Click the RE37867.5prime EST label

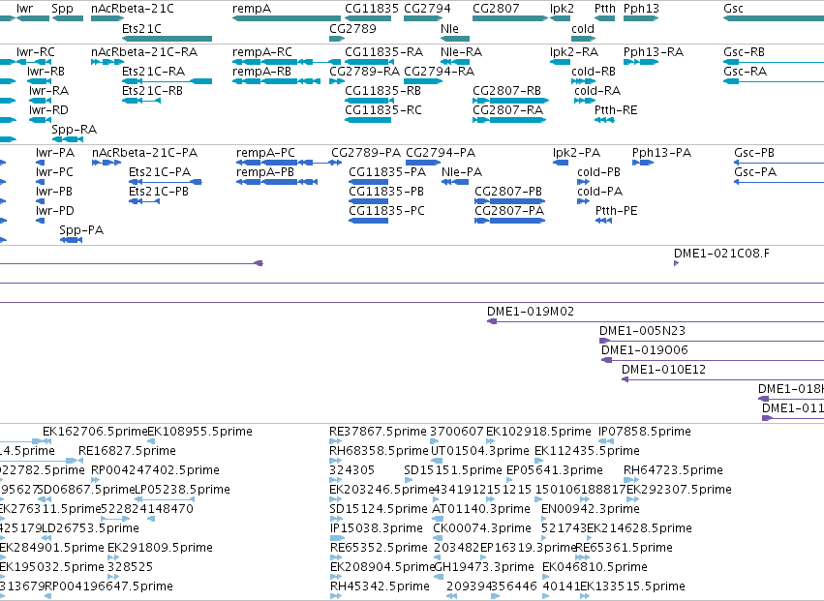pos(378,432)
